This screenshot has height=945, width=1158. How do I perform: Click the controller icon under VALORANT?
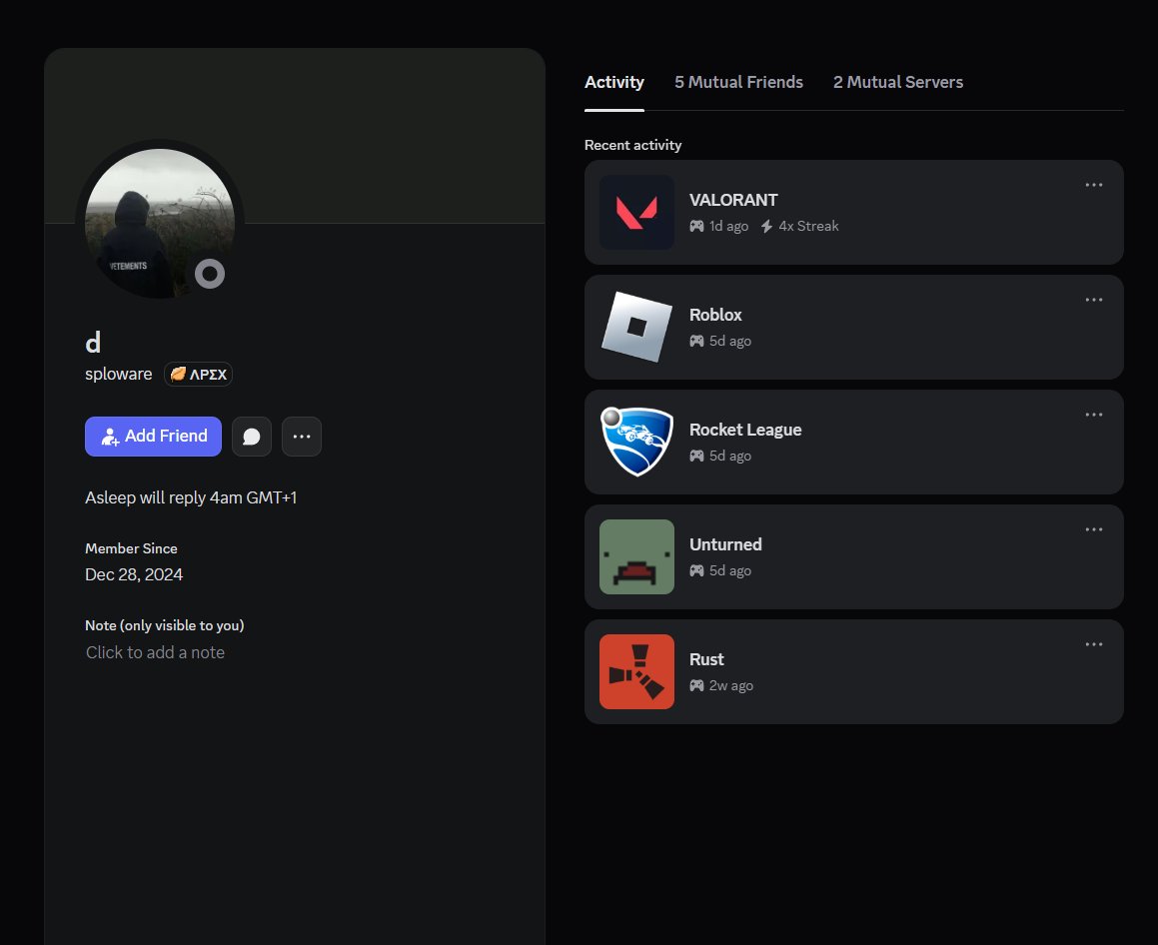click(x=696, y=226)
